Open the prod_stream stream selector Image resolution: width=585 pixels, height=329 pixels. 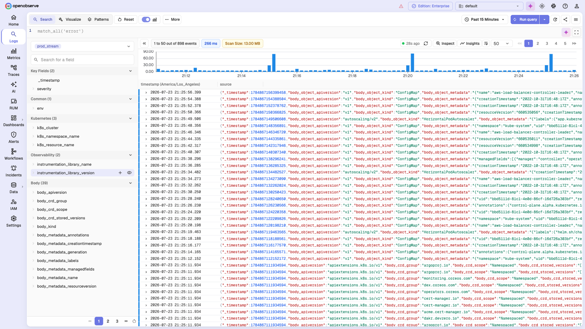(x=83, y=46)
